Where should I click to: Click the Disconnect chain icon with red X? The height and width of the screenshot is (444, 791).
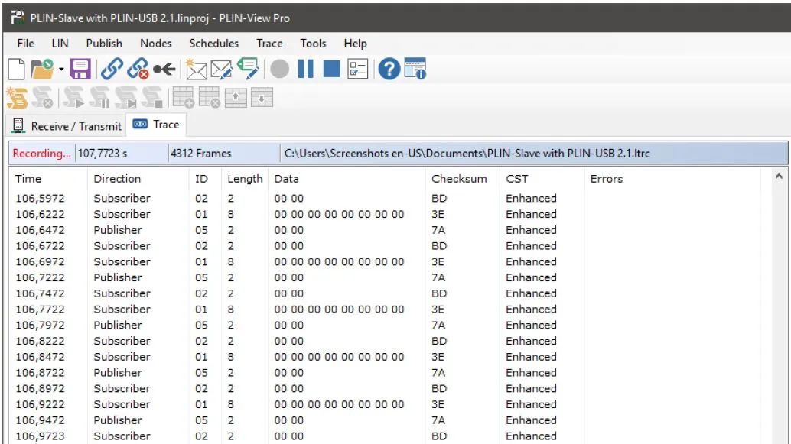point(138,69)
